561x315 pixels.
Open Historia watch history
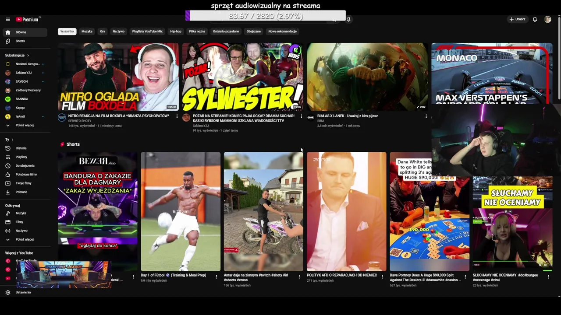pyautogui.click(x=25, y=148)
